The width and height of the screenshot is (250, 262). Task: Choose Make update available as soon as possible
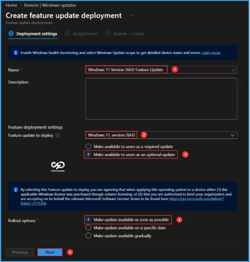(x=89, y=220)
